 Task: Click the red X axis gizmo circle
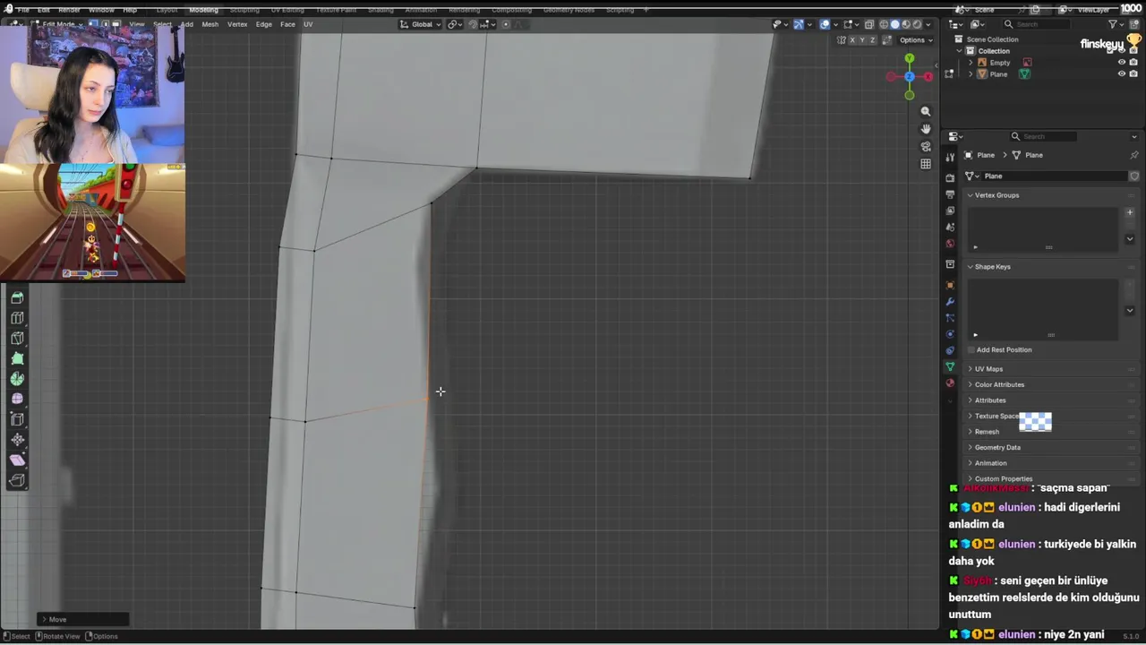928,77
